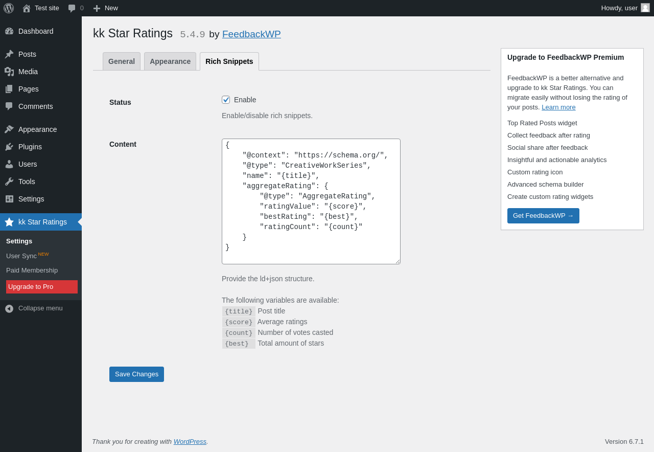Open Tools wrench icon
Screen dimensions: 654x452
pos(9,182)
